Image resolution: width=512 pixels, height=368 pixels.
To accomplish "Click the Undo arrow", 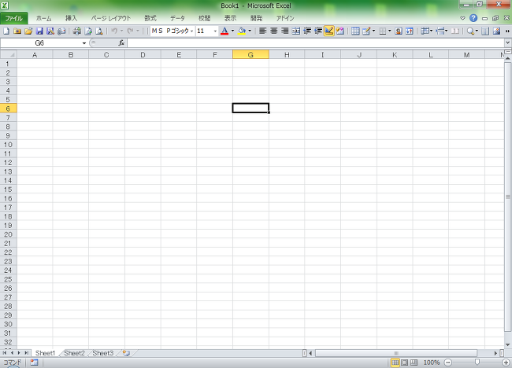I will [x=114, y=31].
